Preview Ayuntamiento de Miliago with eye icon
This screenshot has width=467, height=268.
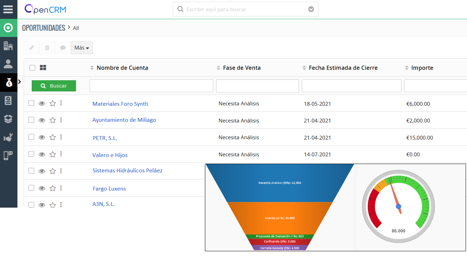tap(42, 120)
